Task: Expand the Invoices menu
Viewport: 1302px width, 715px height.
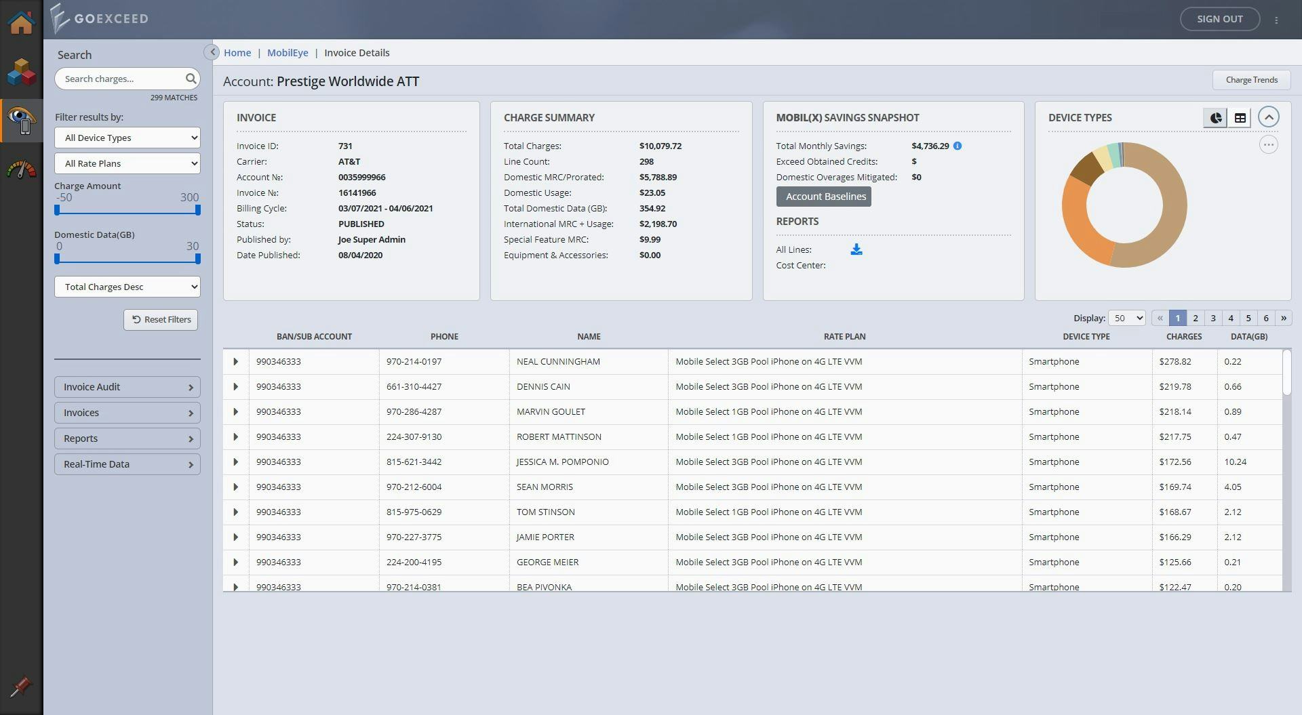Action: click(127, 413)
